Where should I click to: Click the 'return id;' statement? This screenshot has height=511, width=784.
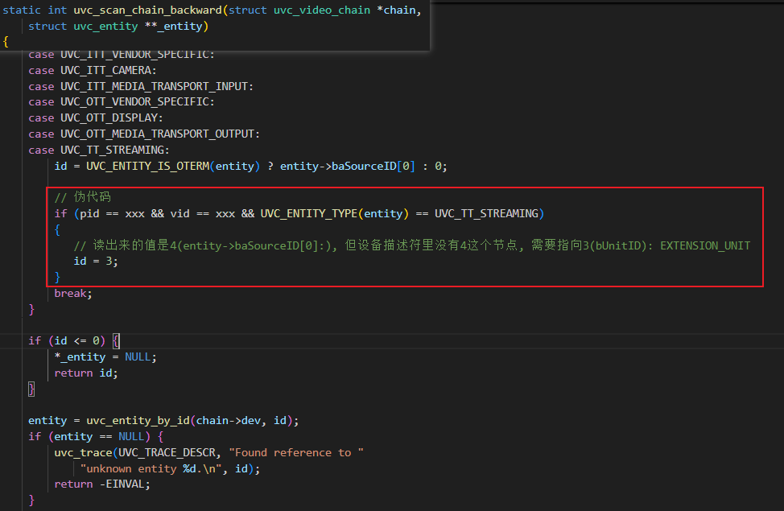point(86,373)
